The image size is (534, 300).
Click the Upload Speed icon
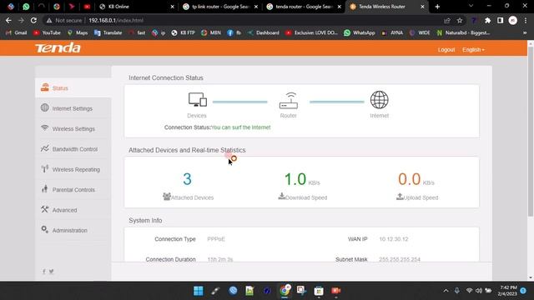400,197
